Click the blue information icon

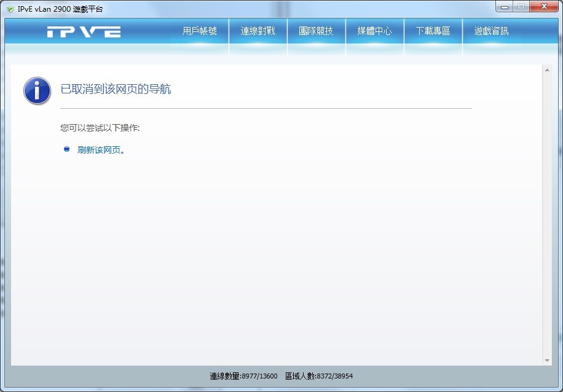coord(37,90)
